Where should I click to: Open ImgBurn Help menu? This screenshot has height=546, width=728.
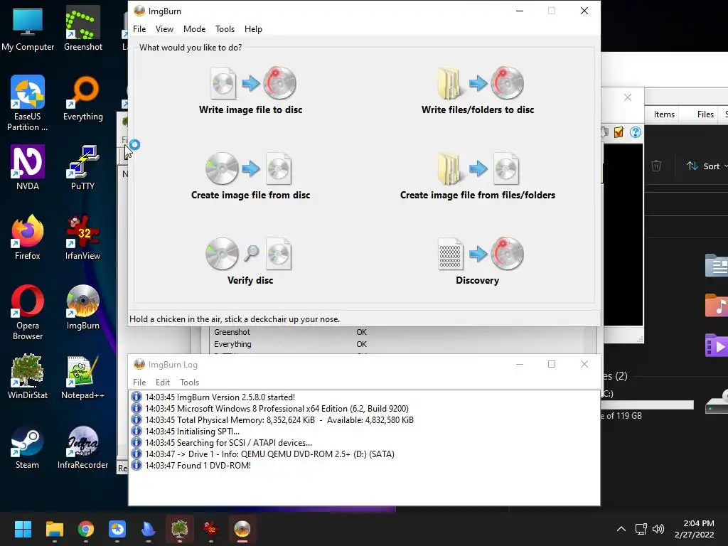(x=253, y=28)
